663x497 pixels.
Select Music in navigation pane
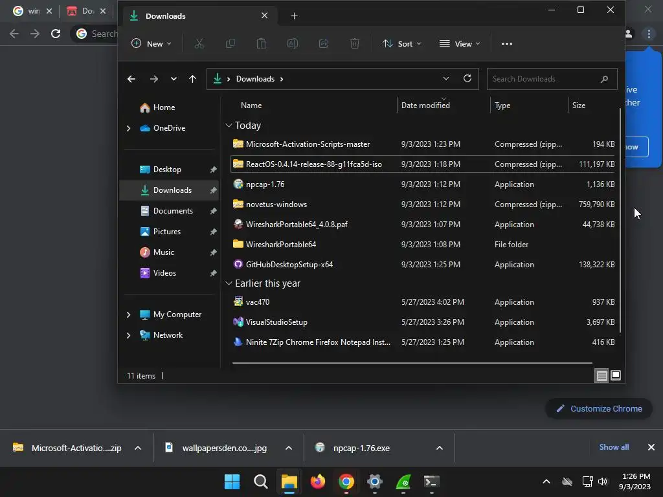170,252
